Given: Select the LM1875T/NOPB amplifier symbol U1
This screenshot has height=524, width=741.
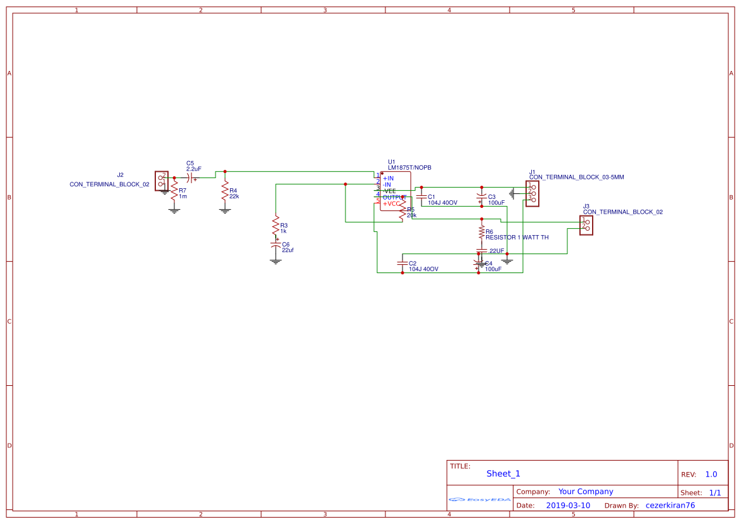Looking at the screenshot, I should [x=396, y=189].
